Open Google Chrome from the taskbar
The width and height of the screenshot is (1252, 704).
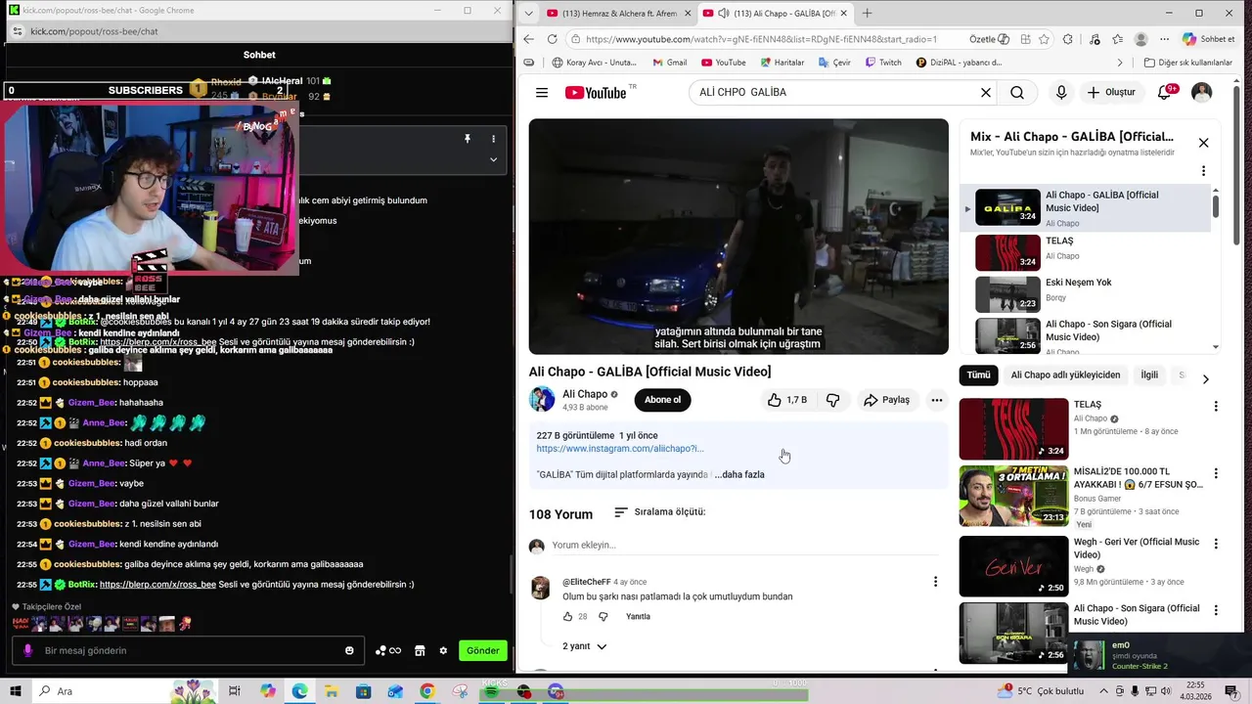tap(427, 691)
